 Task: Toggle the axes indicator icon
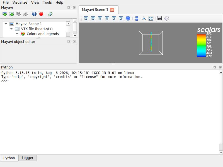(x=144, y=18)
